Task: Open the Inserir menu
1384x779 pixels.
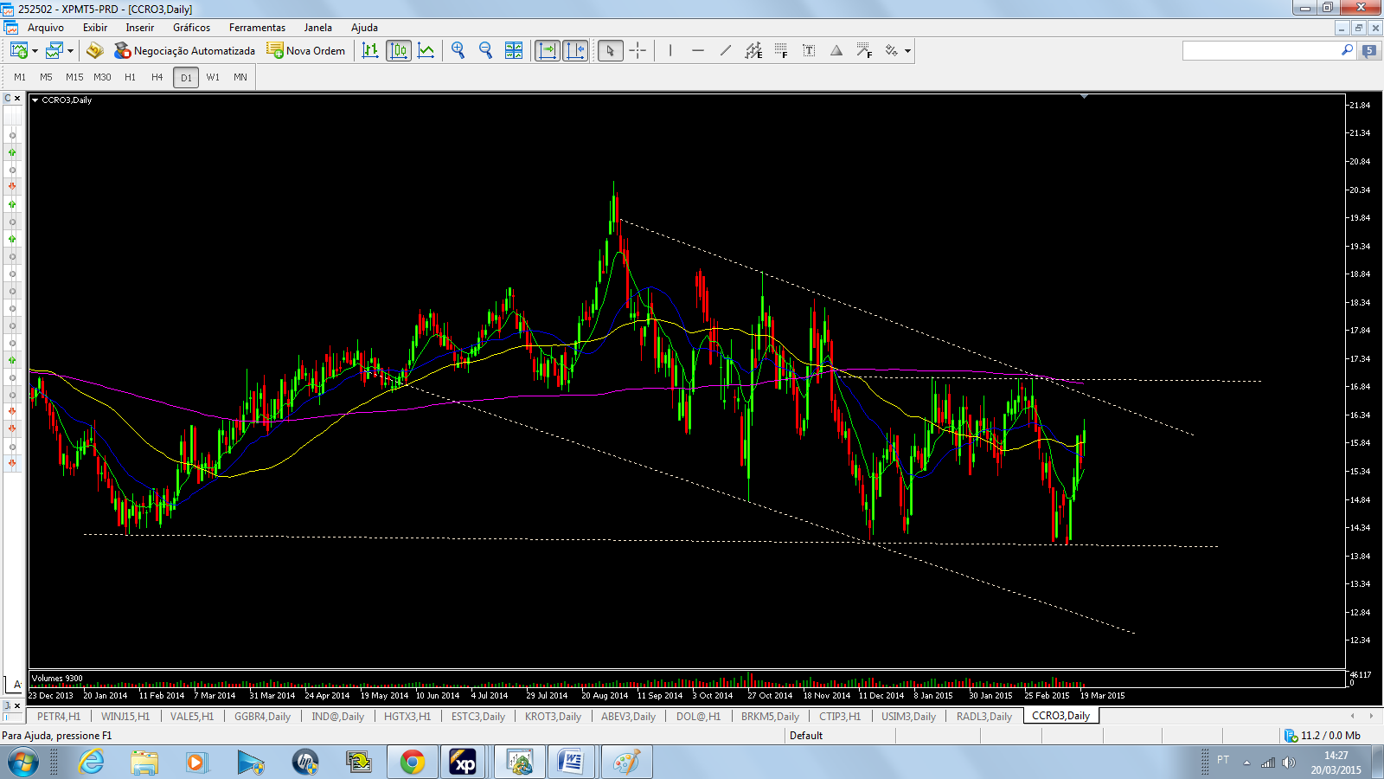Action: [140, 28]
